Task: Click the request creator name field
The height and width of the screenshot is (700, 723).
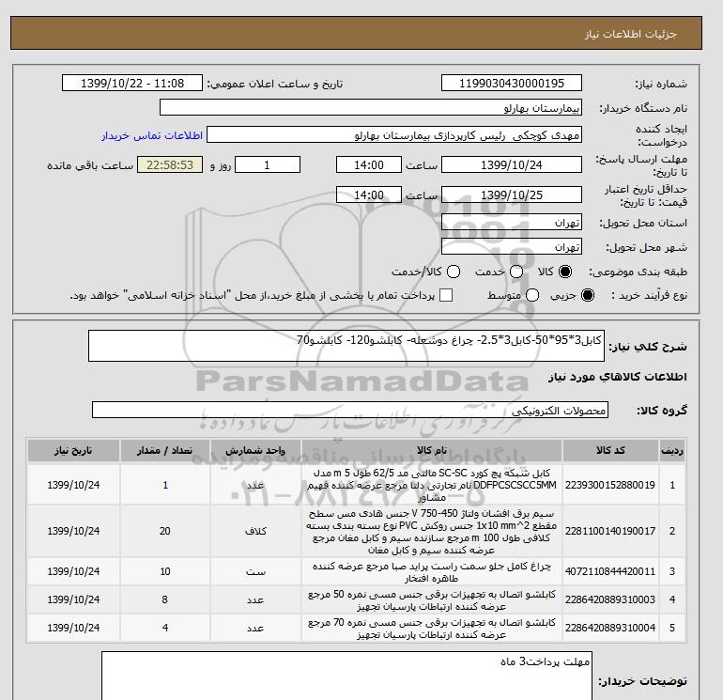Action: [x=394, y=134]
